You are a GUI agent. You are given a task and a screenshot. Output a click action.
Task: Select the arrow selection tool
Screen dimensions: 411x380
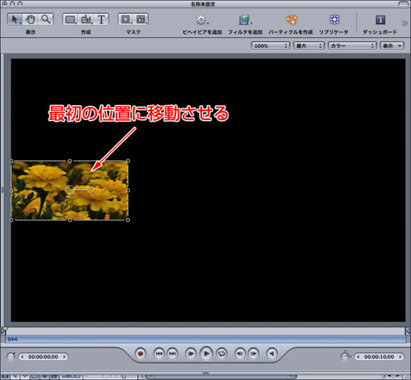(15, 20)
